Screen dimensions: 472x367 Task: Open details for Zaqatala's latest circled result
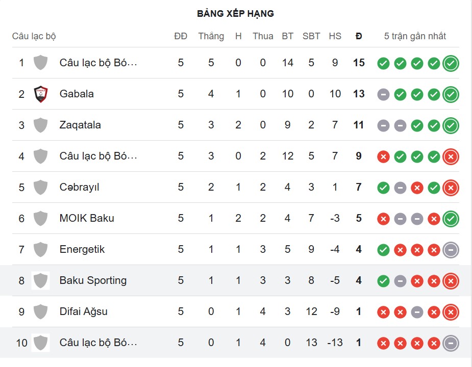451,125
